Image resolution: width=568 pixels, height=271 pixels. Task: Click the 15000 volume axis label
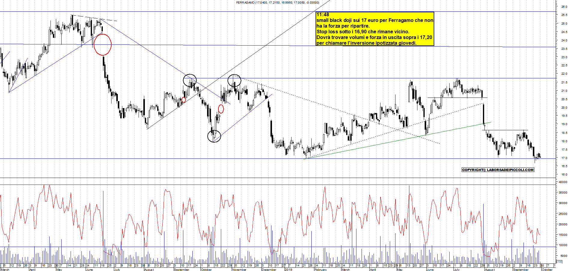point(563,235)
